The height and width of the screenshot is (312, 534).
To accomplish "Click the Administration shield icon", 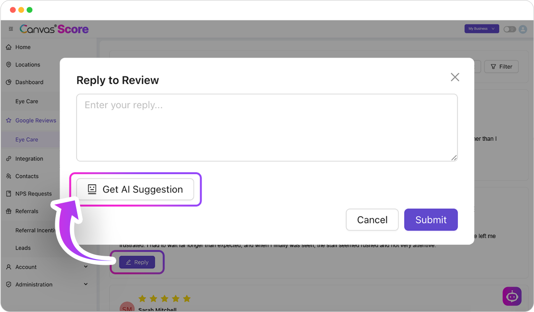I will (x=9, y=284).
